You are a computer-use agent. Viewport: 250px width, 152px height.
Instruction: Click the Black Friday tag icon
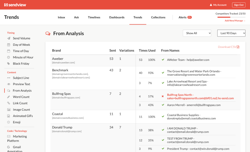pos(9,63)
